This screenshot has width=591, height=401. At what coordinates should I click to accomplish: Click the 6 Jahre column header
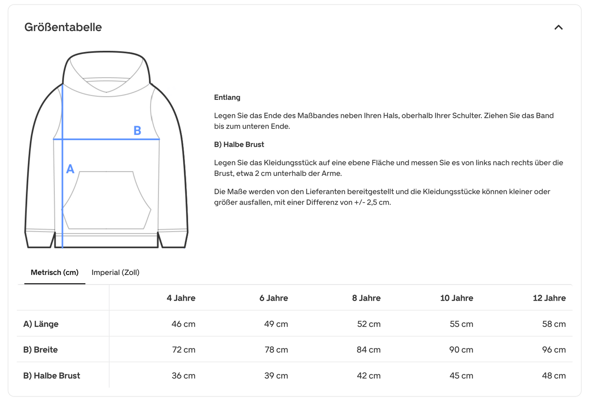tap(274, 298)
